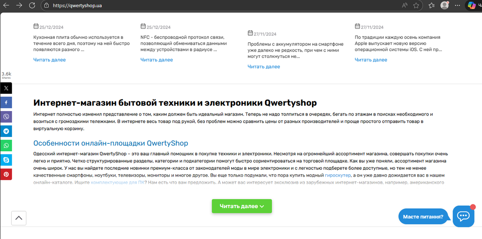
Task: Click the NFC article excerpt text
Action: [x=184, y=43]
